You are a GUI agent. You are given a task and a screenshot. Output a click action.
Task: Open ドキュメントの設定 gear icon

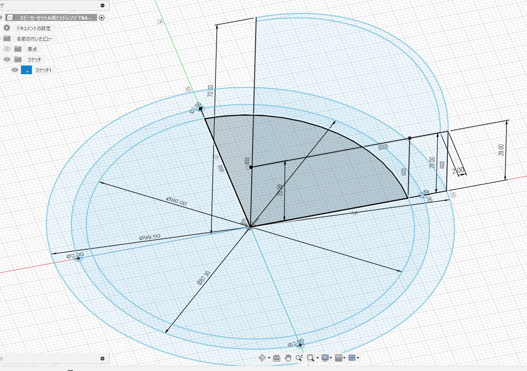pos(7,28)
